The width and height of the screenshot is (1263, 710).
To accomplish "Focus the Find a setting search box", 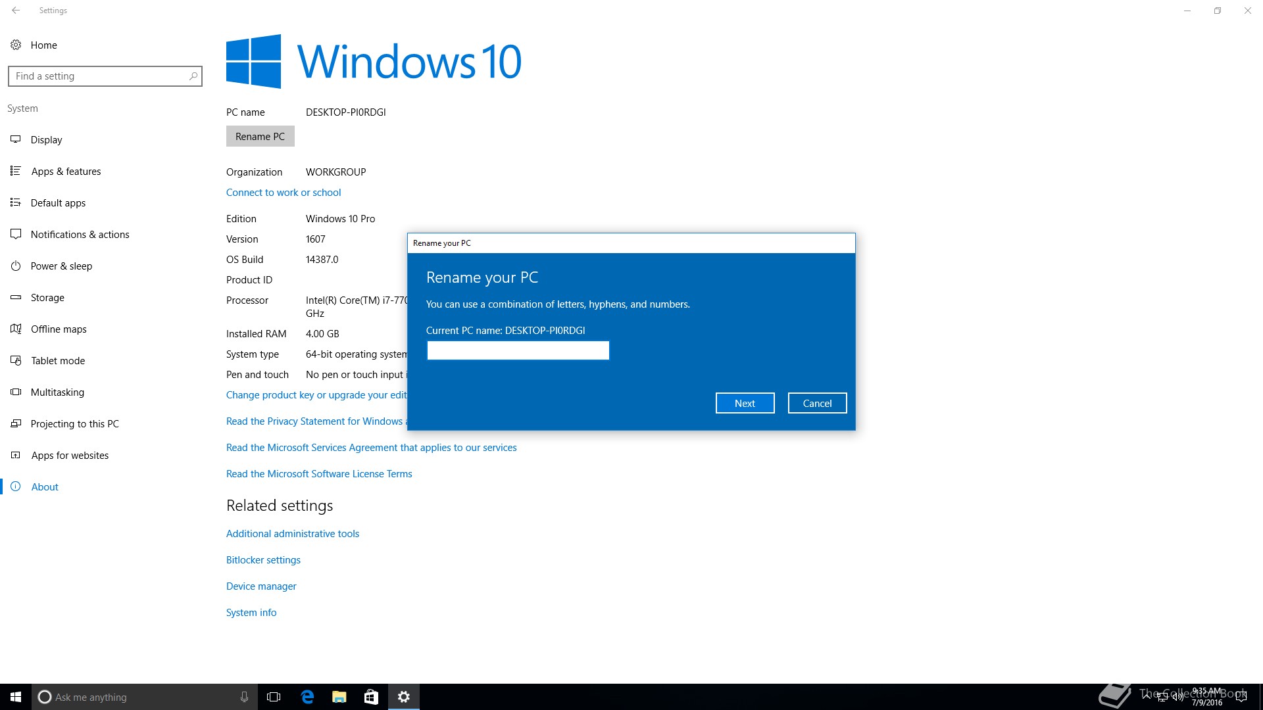I will click(x=105, y=76).
